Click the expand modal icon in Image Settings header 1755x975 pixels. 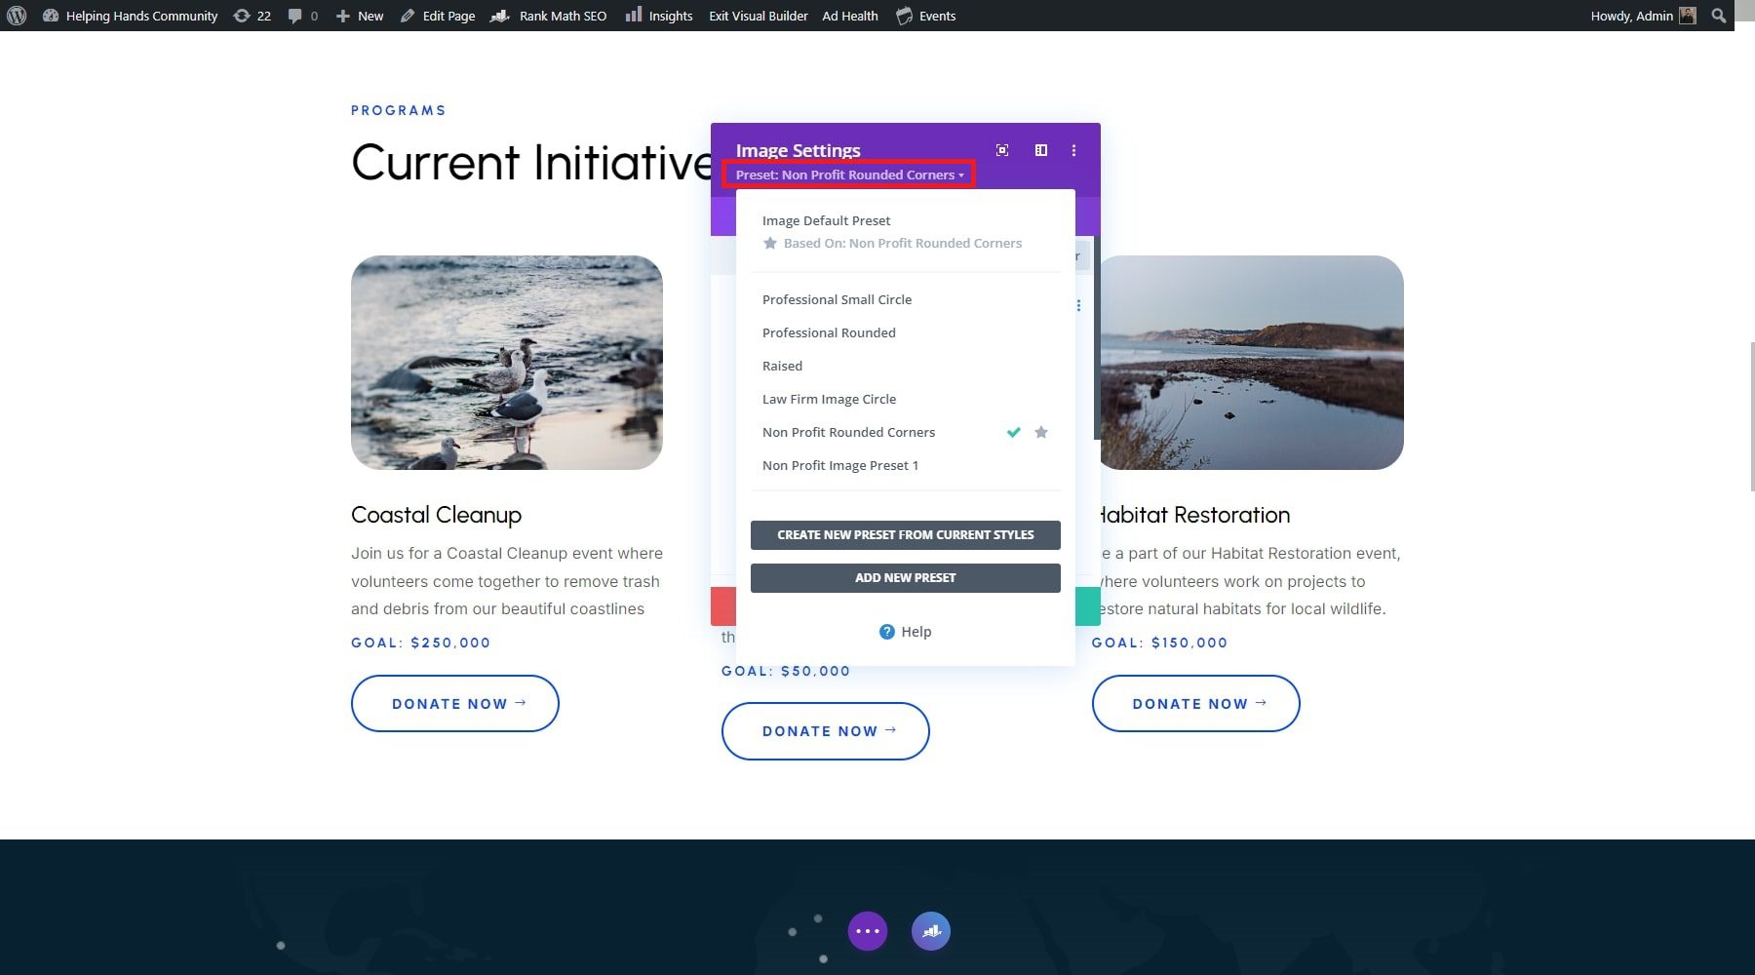point(1001,150)
